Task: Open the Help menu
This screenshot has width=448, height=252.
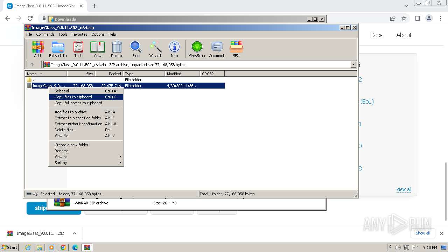Action: pos(112,34)
